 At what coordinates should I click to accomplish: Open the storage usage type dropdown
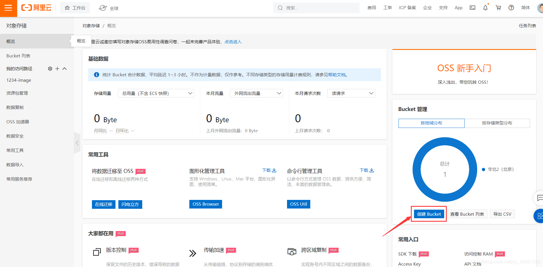click(x=156, y=93)
